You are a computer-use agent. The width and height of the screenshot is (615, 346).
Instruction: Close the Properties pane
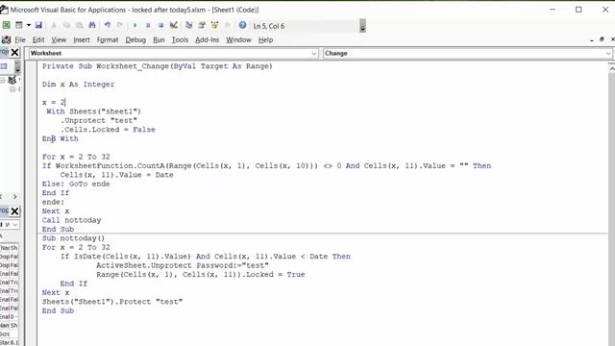[x=15, y=211]
